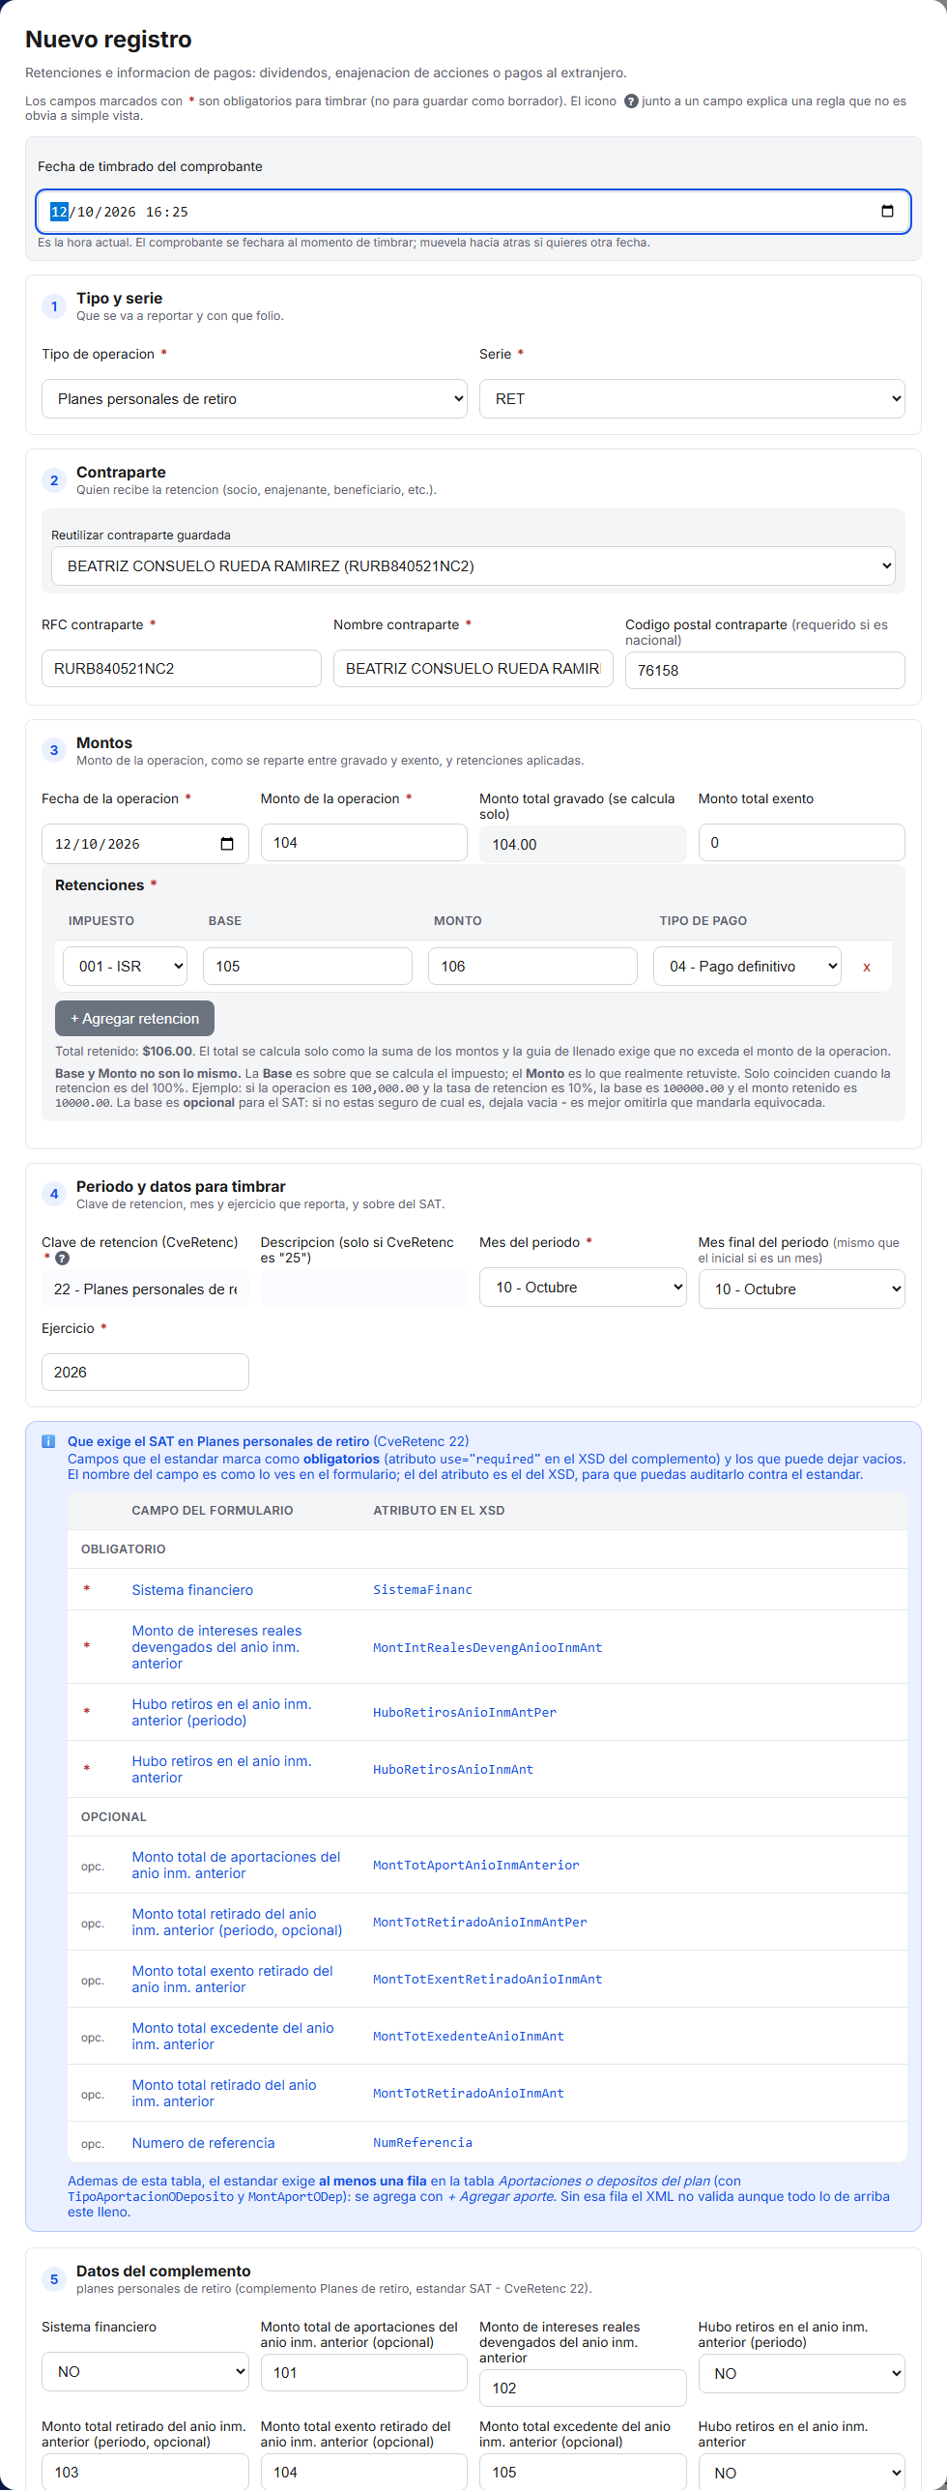The width and height of the screenshot is (947, 2490).
Task: Click 'Monto total exento retirado del anio' row label
Action: point(232,1980)
